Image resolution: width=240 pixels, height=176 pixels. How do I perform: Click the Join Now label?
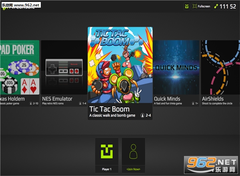[133, 169]
